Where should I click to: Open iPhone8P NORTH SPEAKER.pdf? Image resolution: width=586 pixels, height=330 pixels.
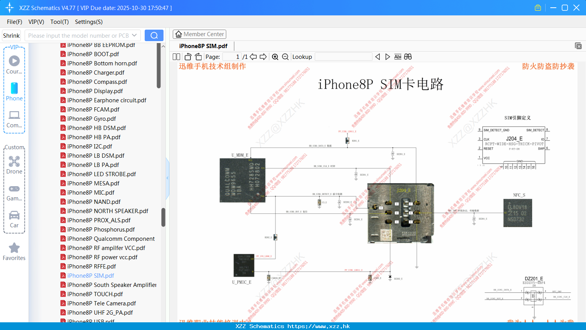tap(108, 211)
